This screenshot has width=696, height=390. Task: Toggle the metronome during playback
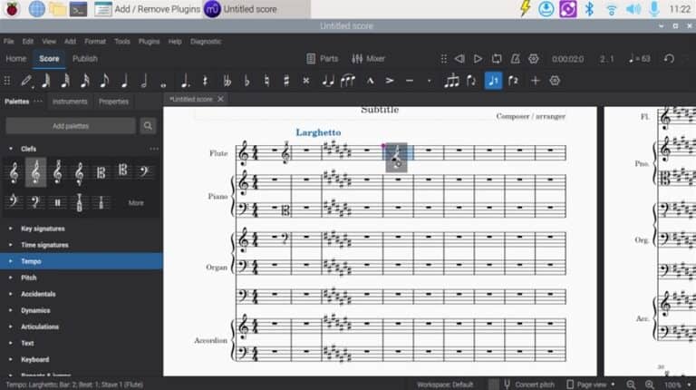[515, 58]
